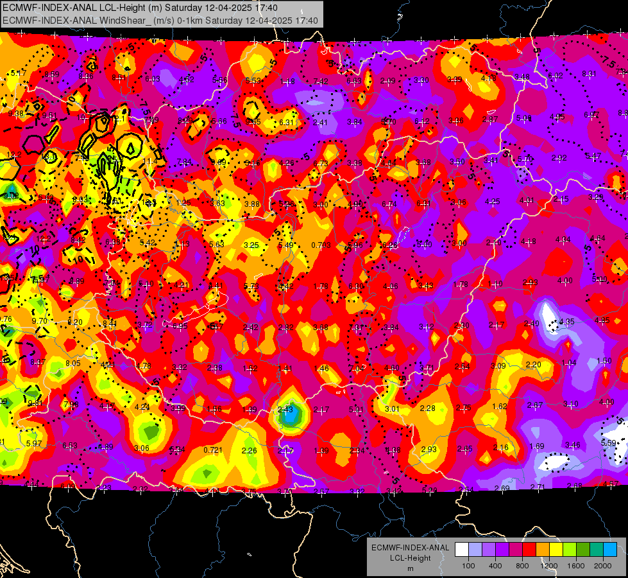Click the grid value 4.18
This screenshot has width=628, height=578.
488,78
